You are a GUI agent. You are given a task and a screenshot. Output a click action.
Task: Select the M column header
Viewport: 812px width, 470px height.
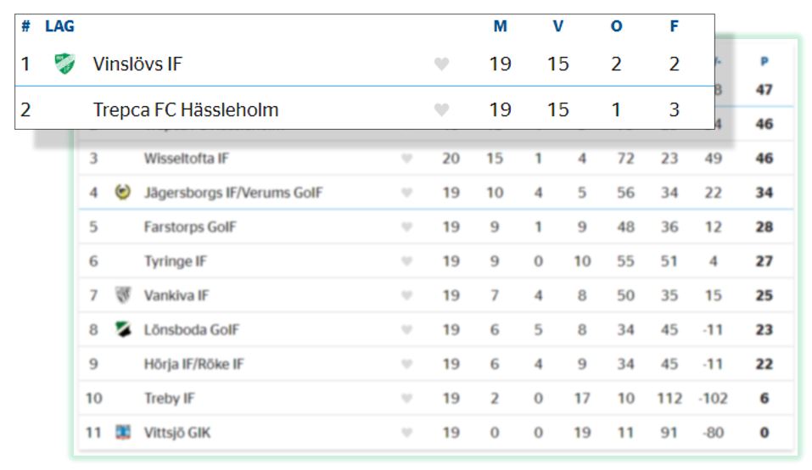[x=501, y=26]
